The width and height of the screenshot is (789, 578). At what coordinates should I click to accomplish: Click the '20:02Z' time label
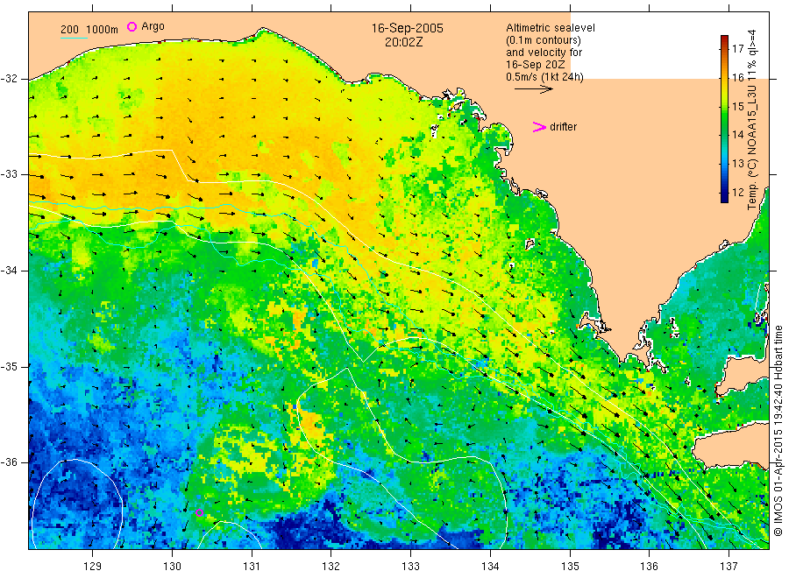403,42
